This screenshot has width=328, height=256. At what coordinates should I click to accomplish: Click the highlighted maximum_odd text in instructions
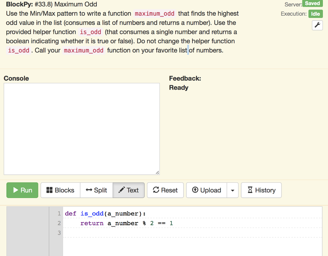154,13
